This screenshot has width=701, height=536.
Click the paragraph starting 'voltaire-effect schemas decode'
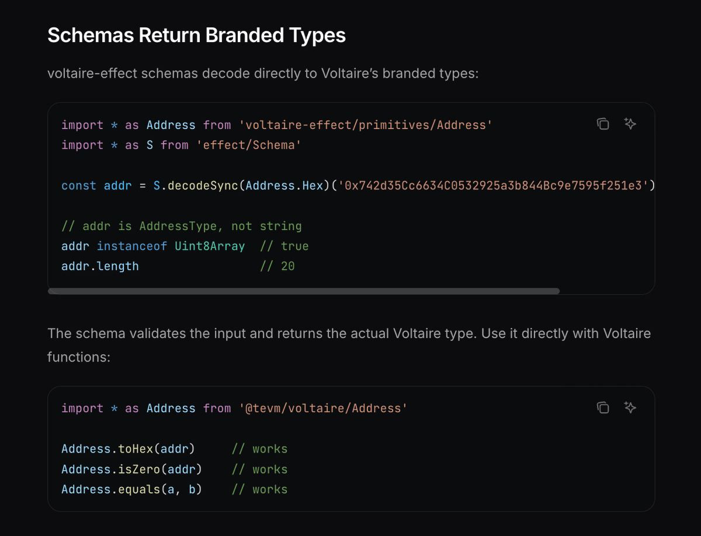263,74
